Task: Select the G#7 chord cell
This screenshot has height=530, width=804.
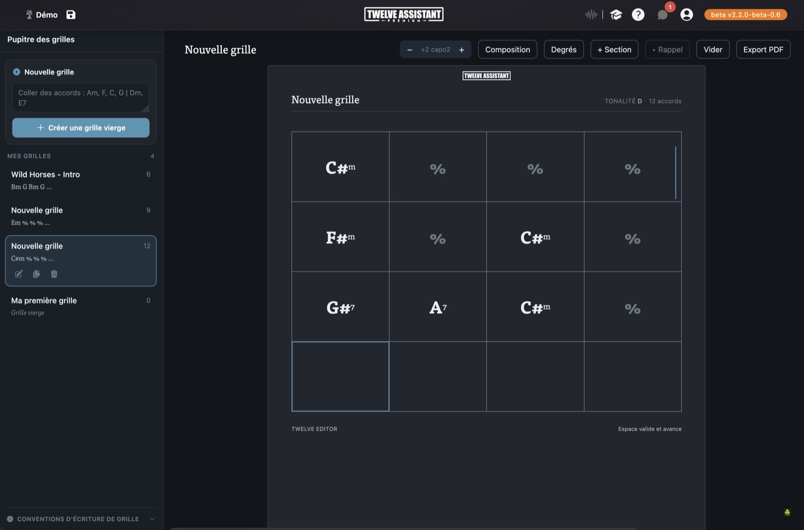Action: pos(340,307)
